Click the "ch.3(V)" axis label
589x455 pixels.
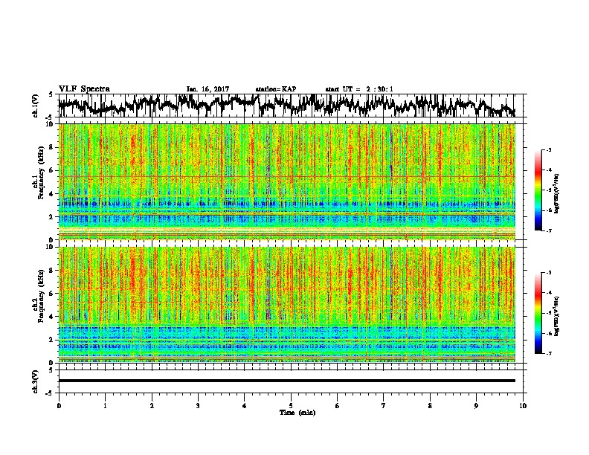pyautogui.click(x=36, y=382)
